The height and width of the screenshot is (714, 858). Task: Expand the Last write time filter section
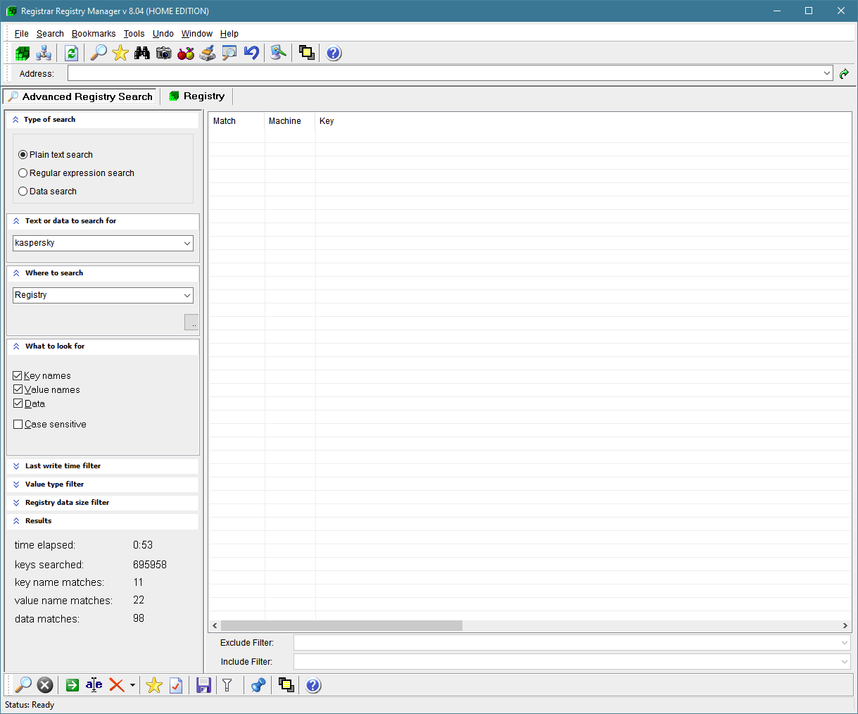tap(63, 466)
